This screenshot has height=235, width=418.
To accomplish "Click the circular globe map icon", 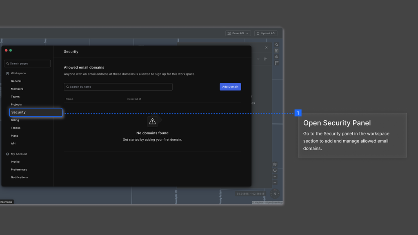I will [x=277, y=57].
